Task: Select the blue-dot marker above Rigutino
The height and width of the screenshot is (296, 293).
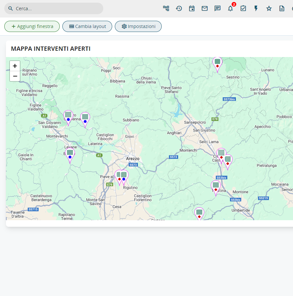Action: (124, 177)
